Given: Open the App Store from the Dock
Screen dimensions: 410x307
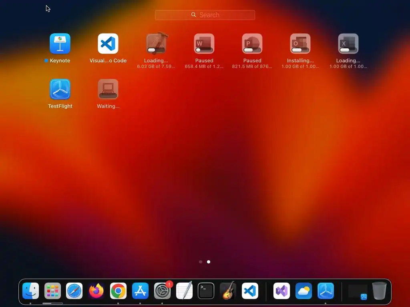Looking at the screenshot, I should [x=140, y=291].
